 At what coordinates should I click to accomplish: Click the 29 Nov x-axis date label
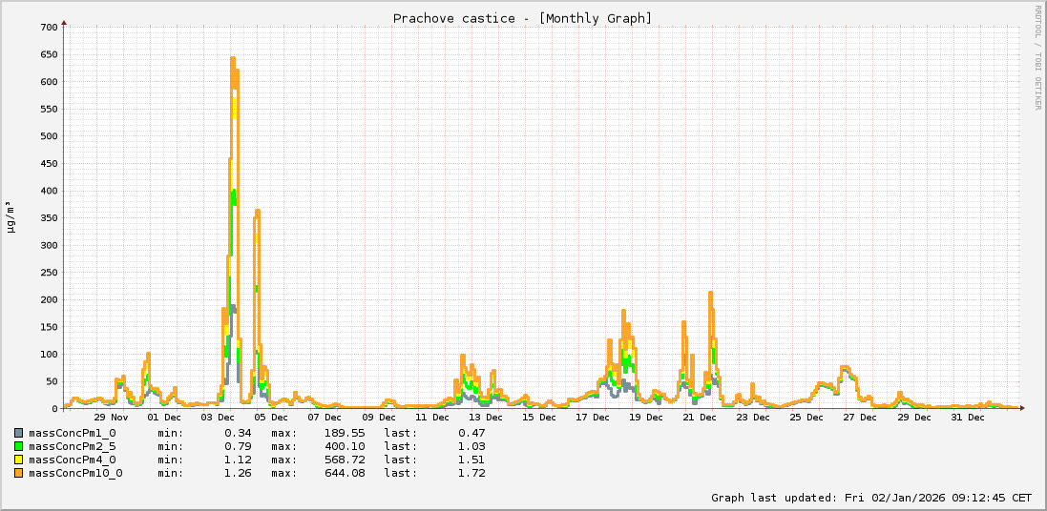pos(111,418)
